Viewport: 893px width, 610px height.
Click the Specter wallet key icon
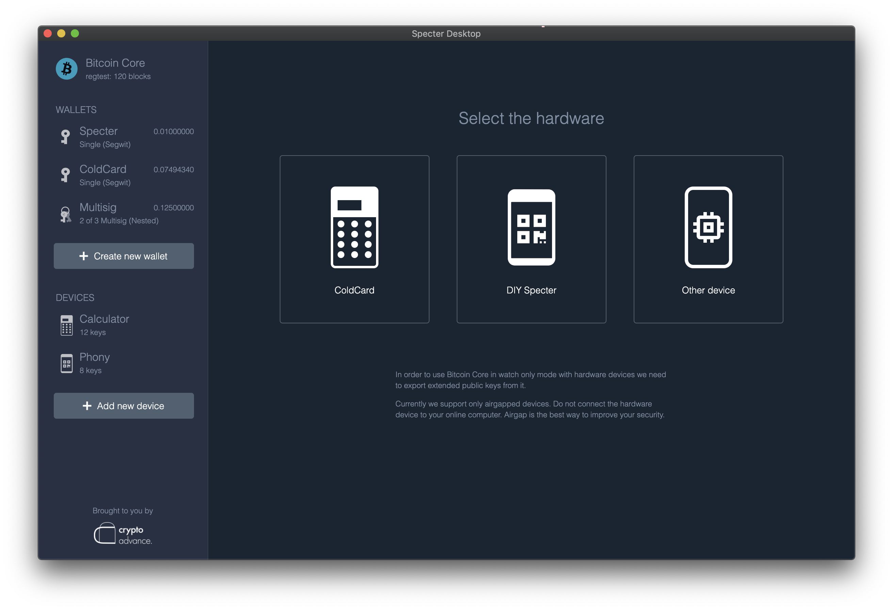point(65,137)
